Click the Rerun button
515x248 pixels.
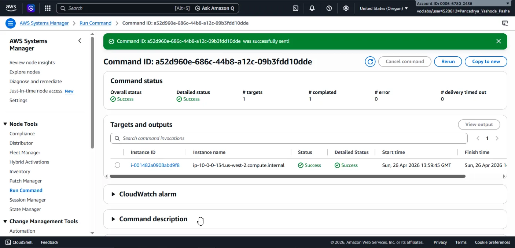[448, 61]
